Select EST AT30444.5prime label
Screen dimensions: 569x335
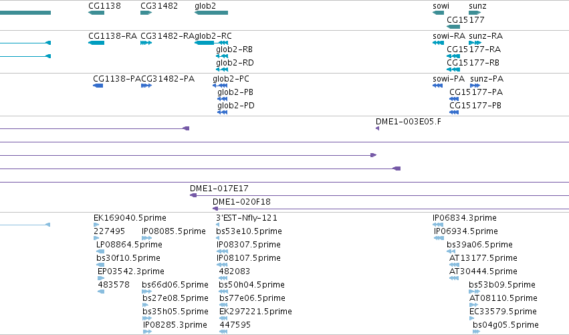click(x=483, y=272)
